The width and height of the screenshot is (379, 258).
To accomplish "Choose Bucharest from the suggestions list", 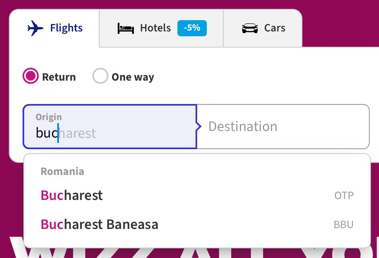I will pos(72,196).
